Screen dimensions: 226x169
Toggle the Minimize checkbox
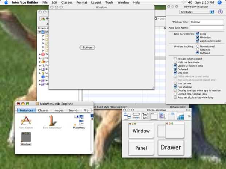pyautogui.click(x=198, y=37)
